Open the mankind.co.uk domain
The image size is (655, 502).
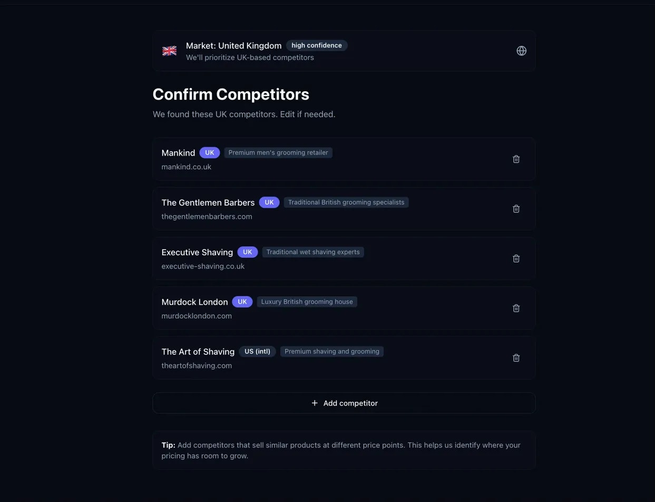tap(186, 167)
